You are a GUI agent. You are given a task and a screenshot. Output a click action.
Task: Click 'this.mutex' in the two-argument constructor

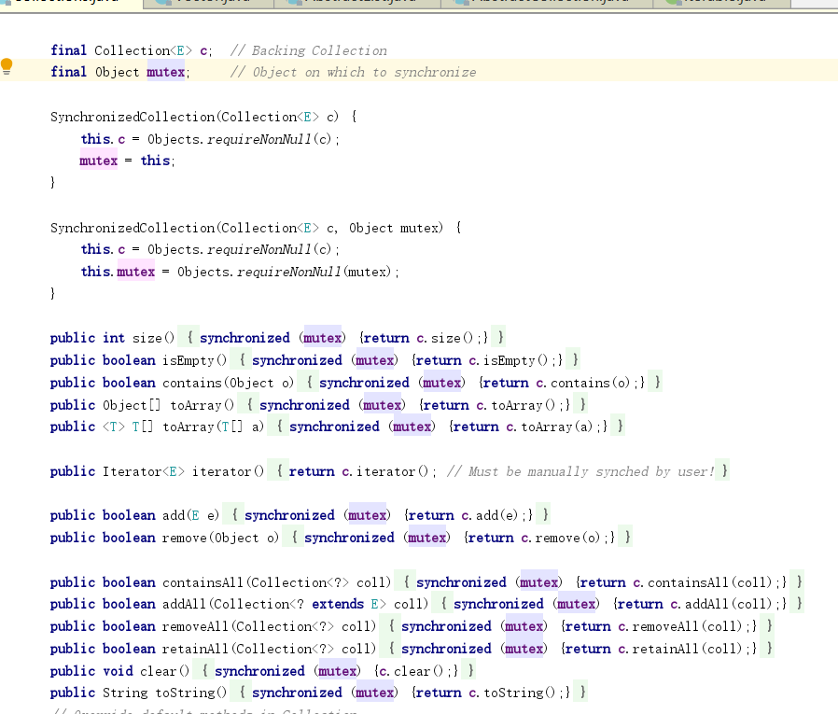118,272
